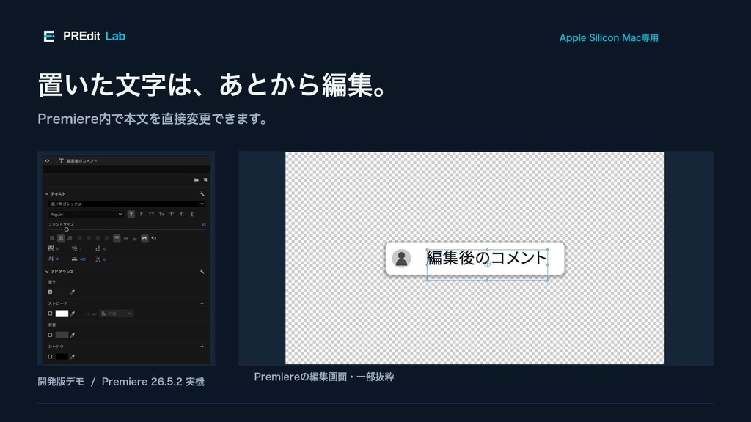Click the PREdit Lab logo
Viewport: 751px width, 422px height.
(x=84, y=37)
